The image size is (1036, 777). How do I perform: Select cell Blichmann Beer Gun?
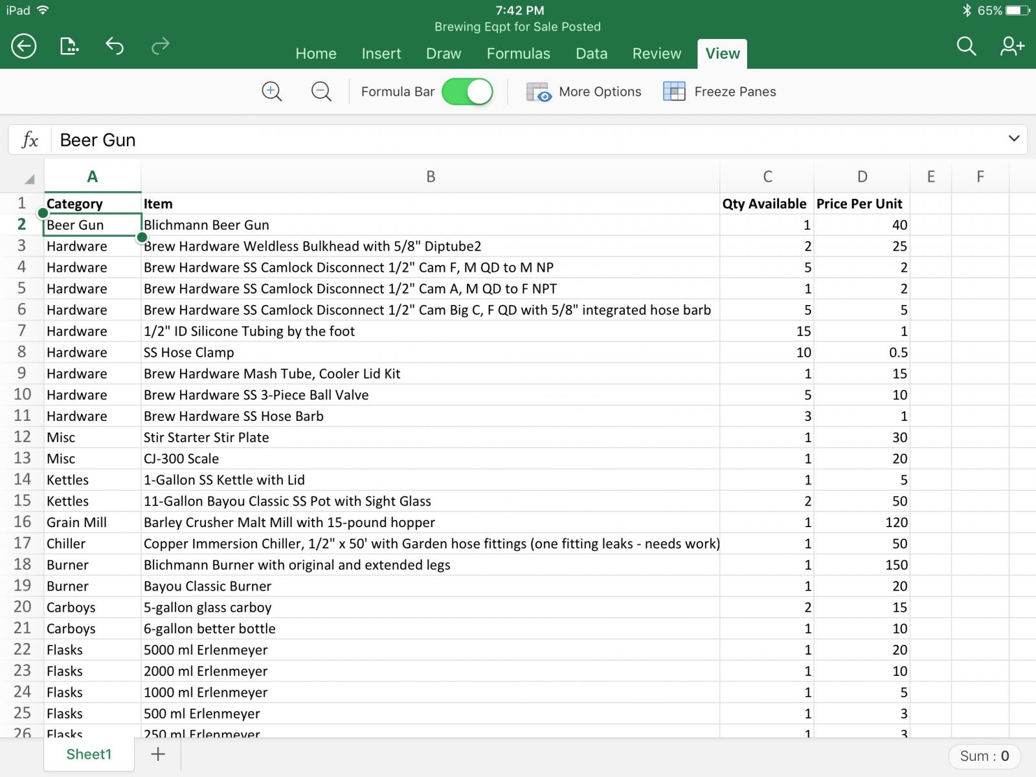coord(431,225)
